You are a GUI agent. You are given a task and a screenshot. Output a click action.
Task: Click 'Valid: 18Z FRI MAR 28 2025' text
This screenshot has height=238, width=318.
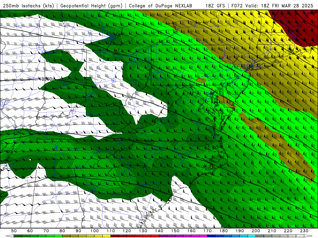click(x=279, y=6)
